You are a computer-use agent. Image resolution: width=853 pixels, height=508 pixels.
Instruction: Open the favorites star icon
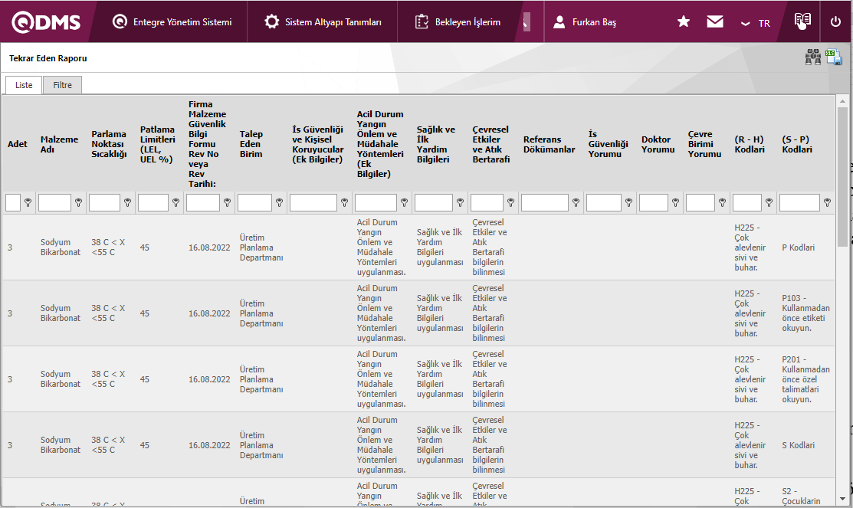coord(684,22)
